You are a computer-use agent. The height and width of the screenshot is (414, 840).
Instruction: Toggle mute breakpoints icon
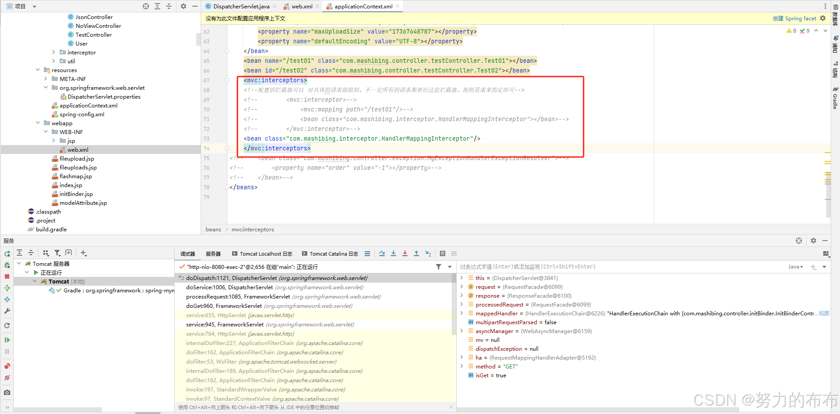point(7,378)
